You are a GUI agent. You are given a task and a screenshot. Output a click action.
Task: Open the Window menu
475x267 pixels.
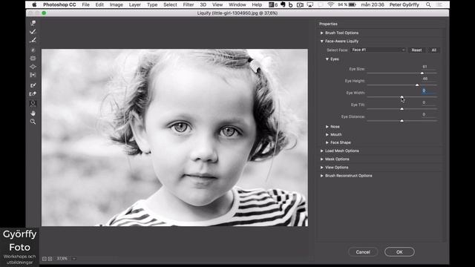(237, 4)
